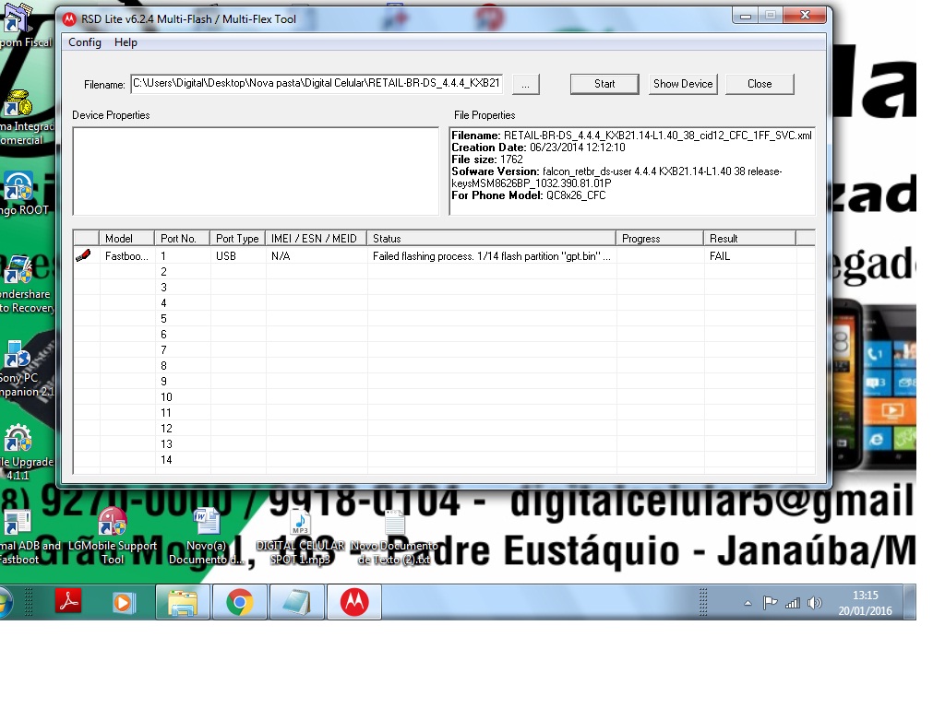Click the volume speaker tray icon

814,603
